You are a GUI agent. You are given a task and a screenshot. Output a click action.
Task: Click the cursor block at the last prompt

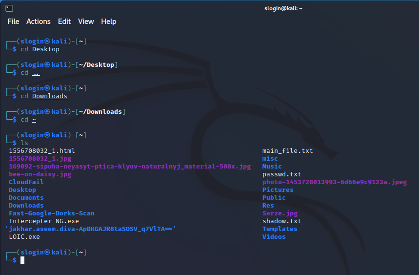coord(22,260)
